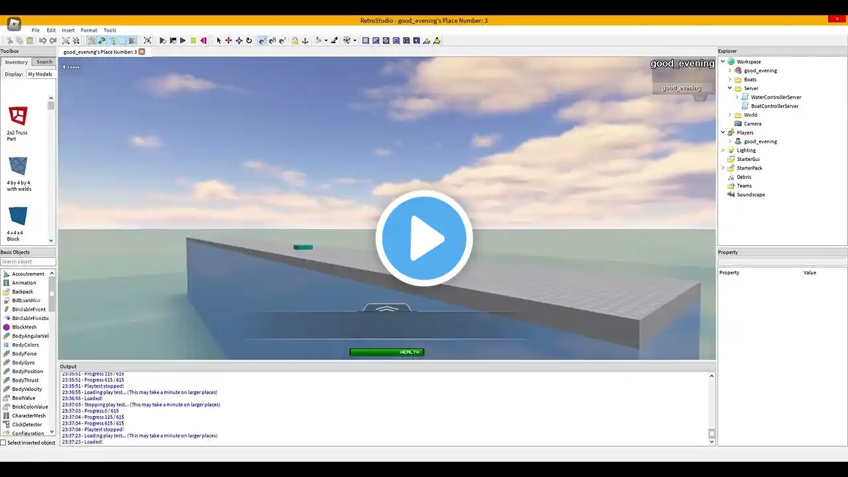The width and height of the screenshot is (848, 477).
Task: Click the Search object input field
Action: click(28, 262)
